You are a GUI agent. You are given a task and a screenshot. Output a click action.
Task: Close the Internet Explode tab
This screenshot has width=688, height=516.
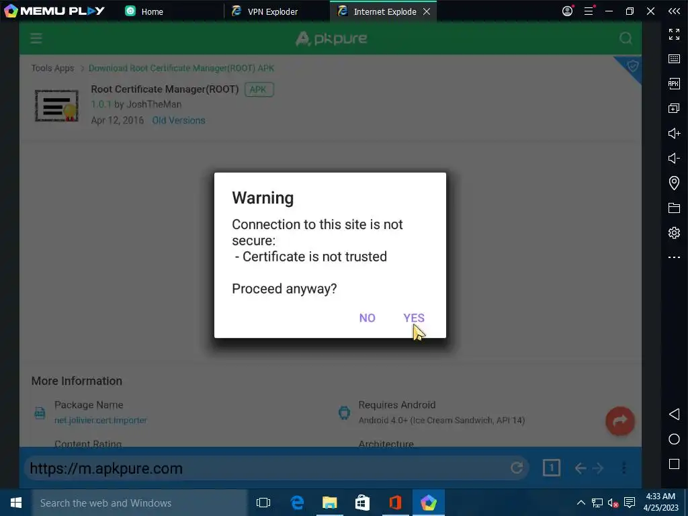tap(427, 11)
